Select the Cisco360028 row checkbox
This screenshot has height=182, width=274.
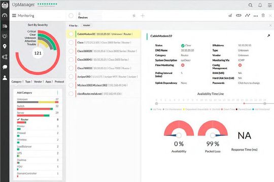point(71,51)
